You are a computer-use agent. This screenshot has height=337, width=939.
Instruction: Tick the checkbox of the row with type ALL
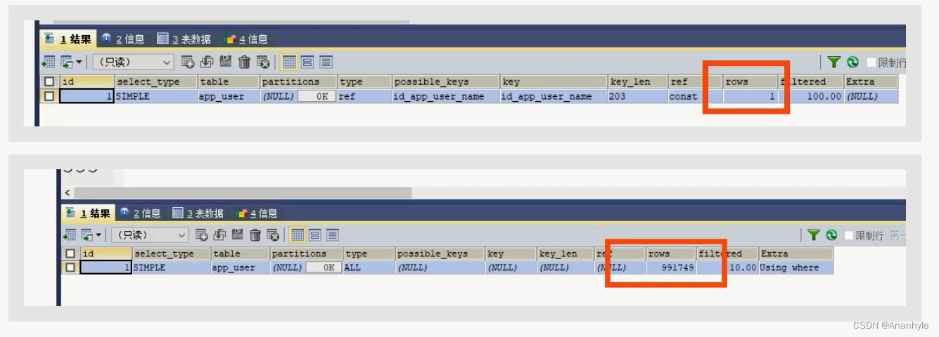click(70, 267)
